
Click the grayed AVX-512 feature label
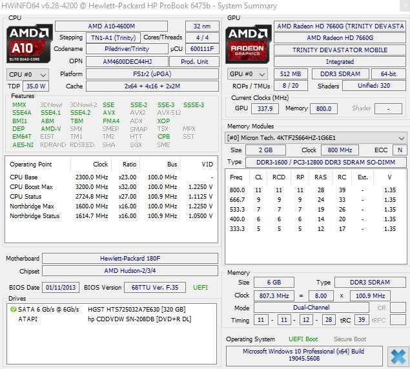169,113
